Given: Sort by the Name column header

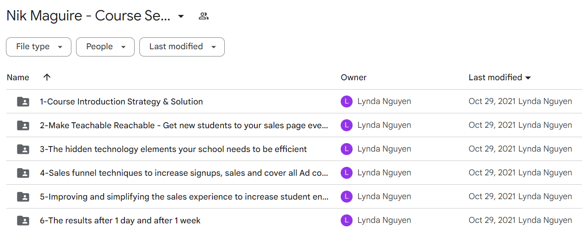Looking at the screenshot, I should pos(18,77).
